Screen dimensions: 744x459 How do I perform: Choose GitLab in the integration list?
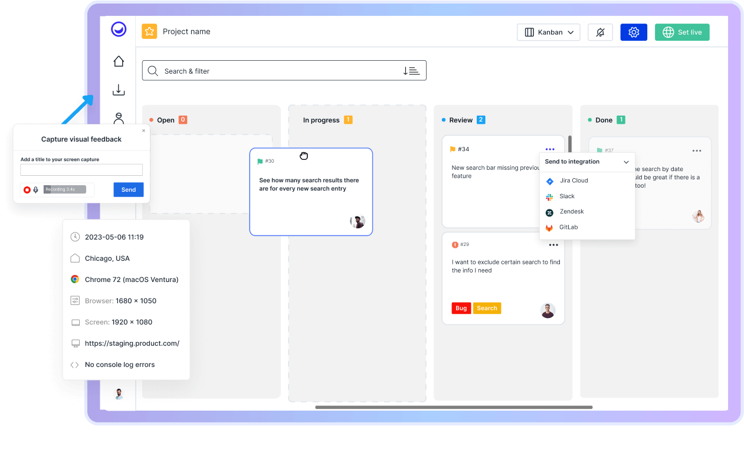click(568, 227)
